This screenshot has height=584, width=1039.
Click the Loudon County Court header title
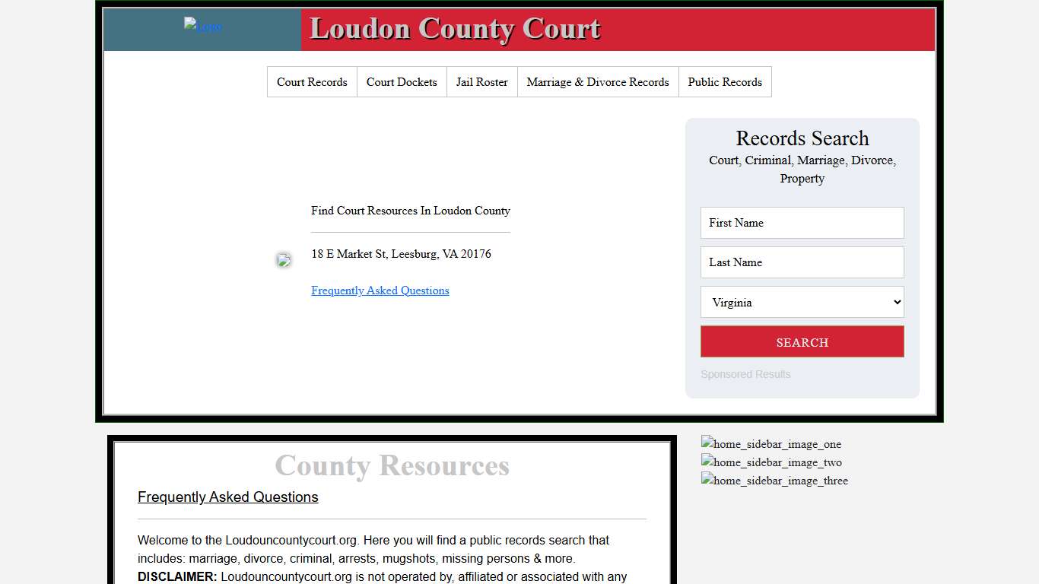click(453, 29)
